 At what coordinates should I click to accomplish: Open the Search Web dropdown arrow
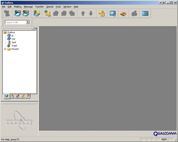point(27,22)
